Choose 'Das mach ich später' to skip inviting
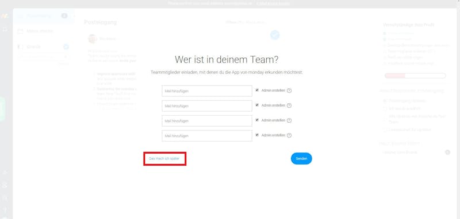The height and width of the screenshot is (219, 460). pos(164,158)
